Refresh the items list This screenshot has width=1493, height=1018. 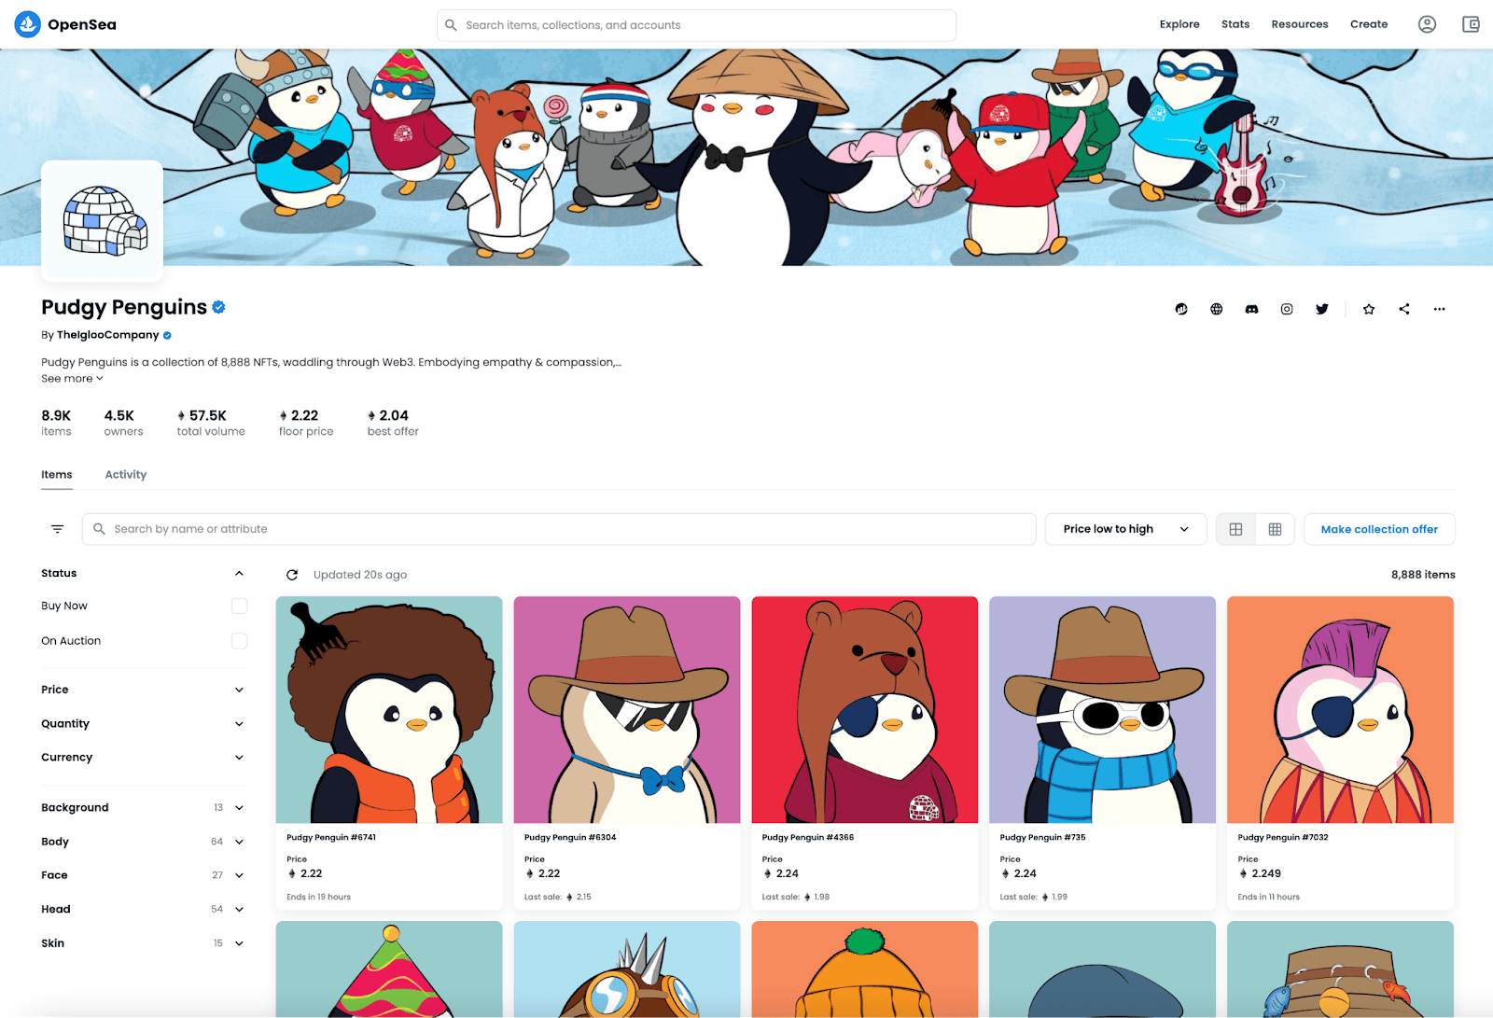(x=292, y=575)
